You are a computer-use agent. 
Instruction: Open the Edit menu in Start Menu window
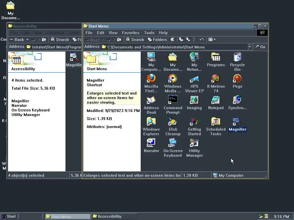(100, 33)
